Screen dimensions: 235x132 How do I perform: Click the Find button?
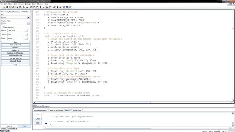pos(15,43)
